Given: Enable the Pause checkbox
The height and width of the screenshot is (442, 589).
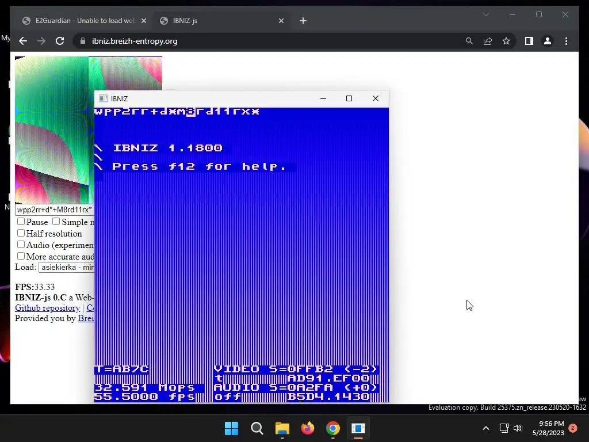Looking at the screenshot, I should point(21,222).
